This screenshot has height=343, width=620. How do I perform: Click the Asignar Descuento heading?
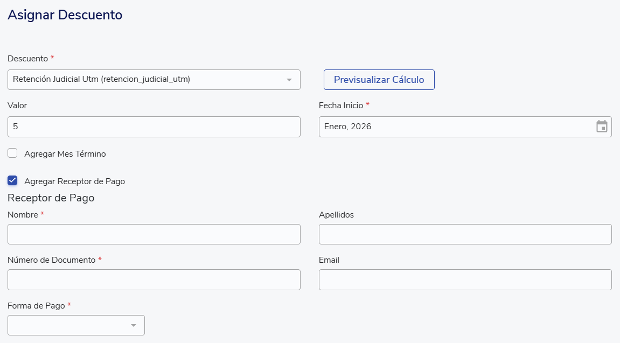[65, 15]
